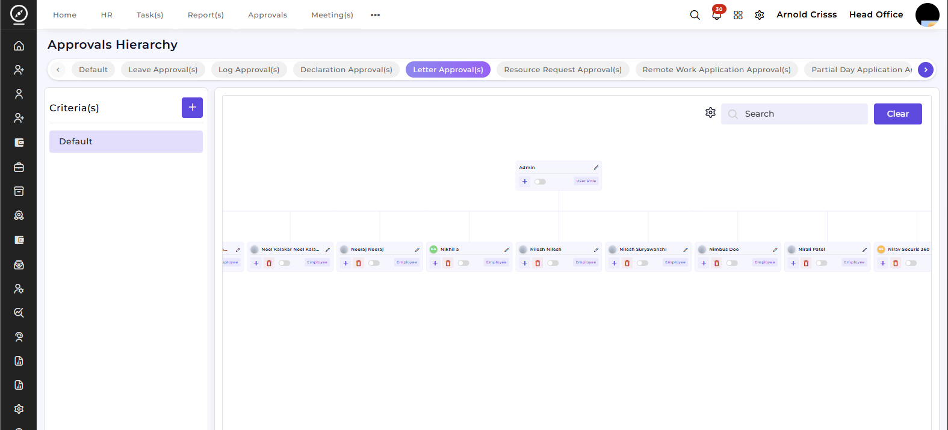The width and height of the screenshot is (948, 430).
Task: Click the user profile avatar
Action: click(x=927, y=14)
